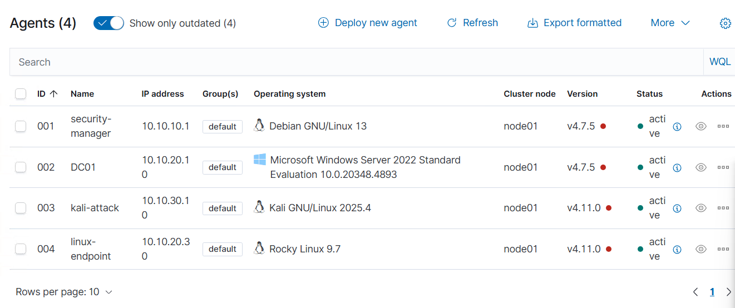
Task: Click the red outdated dot for linux-endpoint
Action: click(609, 249)
